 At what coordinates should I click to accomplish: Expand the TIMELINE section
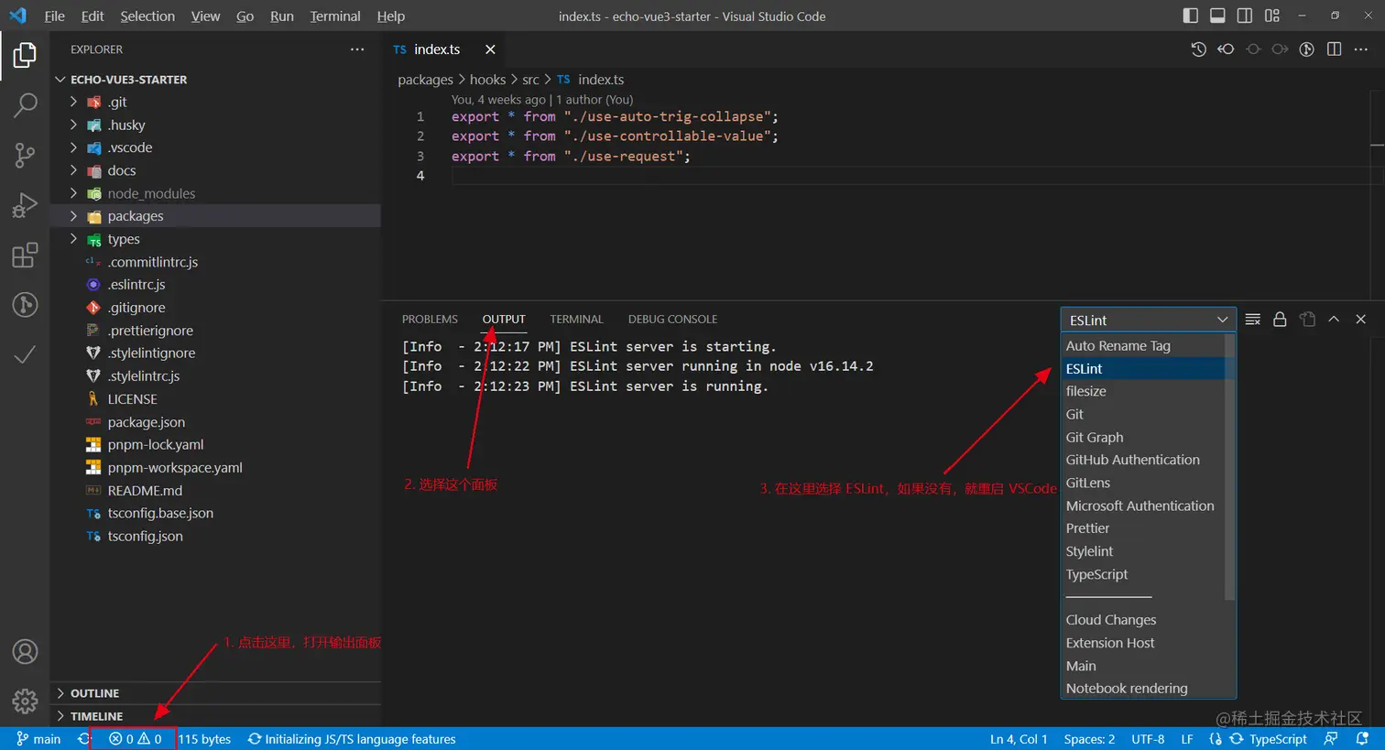[215, 716]
